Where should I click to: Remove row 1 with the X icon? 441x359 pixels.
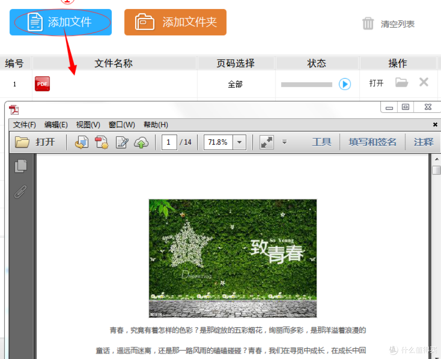(x=423, y=82)
